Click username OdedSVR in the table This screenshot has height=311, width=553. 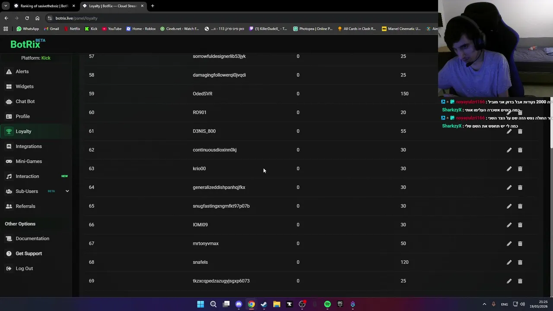point(202,94)
